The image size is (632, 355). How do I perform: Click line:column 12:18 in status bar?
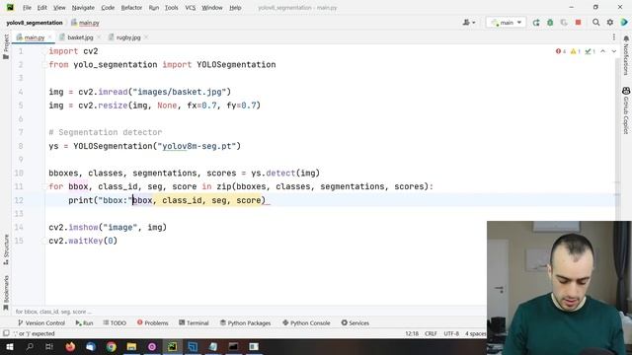click(412, 333)
